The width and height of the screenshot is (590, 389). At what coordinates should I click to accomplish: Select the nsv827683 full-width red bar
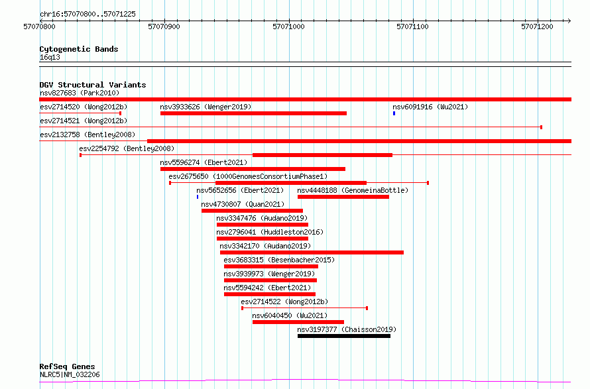tap(305, 99)
